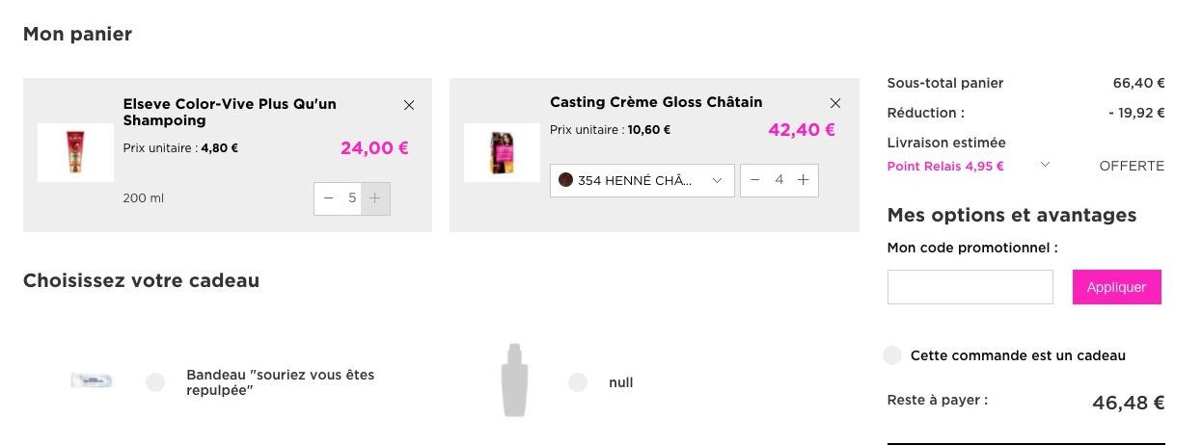This screenshot has height=445, width=1202.
Task: Open the Casting Crème Gloss Châtain title
Action: coord(656,102)
